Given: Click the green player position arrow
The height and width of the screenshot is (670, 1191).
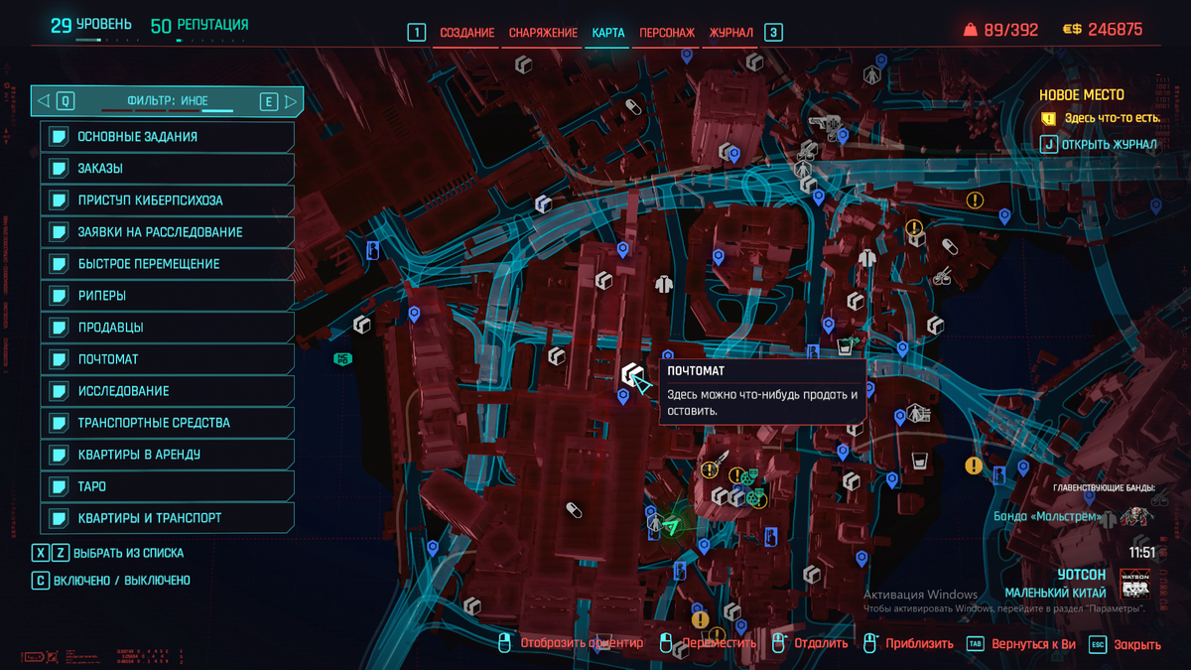Looking at the screenshot, I should coord(671,527).
